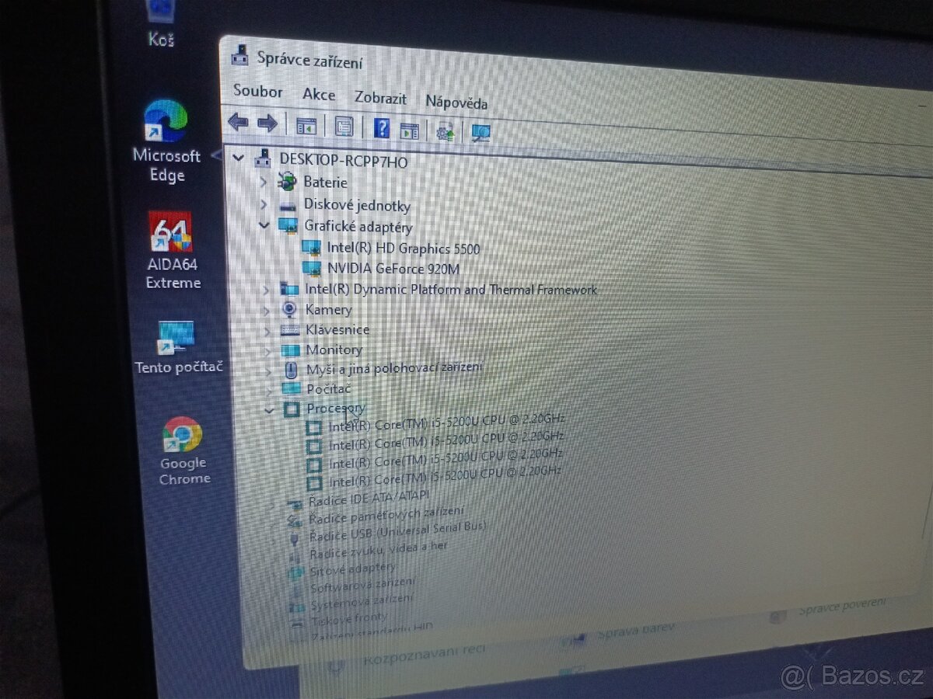Open the Nápověda menu
Image resolution: width=933 pixels, height=699 pixels.
coord(456,102)
